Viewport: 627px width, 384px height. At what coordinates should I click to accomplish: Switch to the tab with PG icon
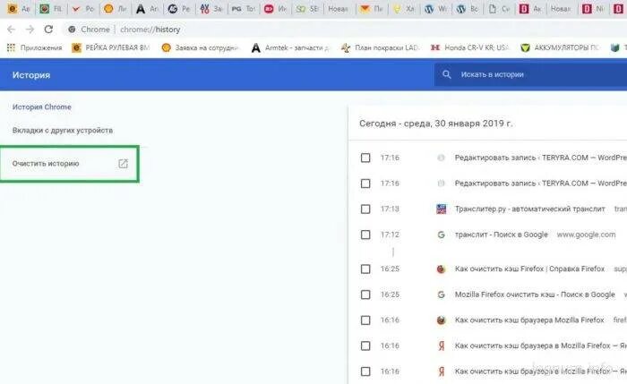pyautogui.click(x=243, y=8)
